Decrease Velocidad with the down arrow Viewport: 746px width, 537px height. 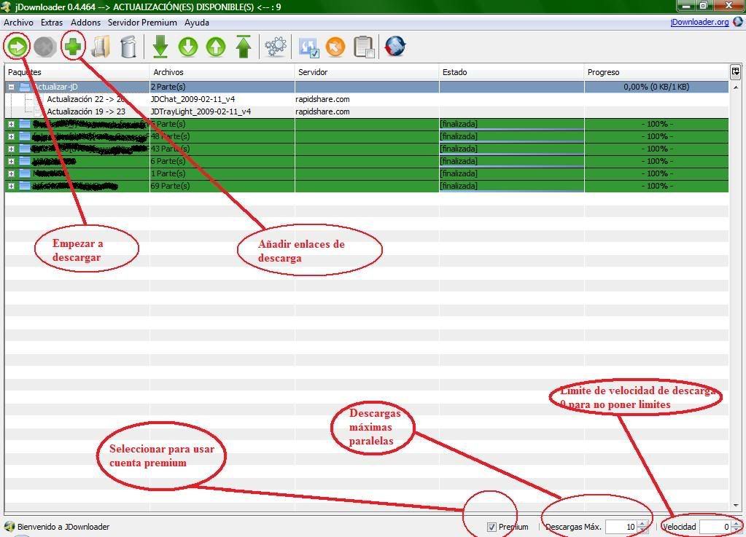coord(737,530)
